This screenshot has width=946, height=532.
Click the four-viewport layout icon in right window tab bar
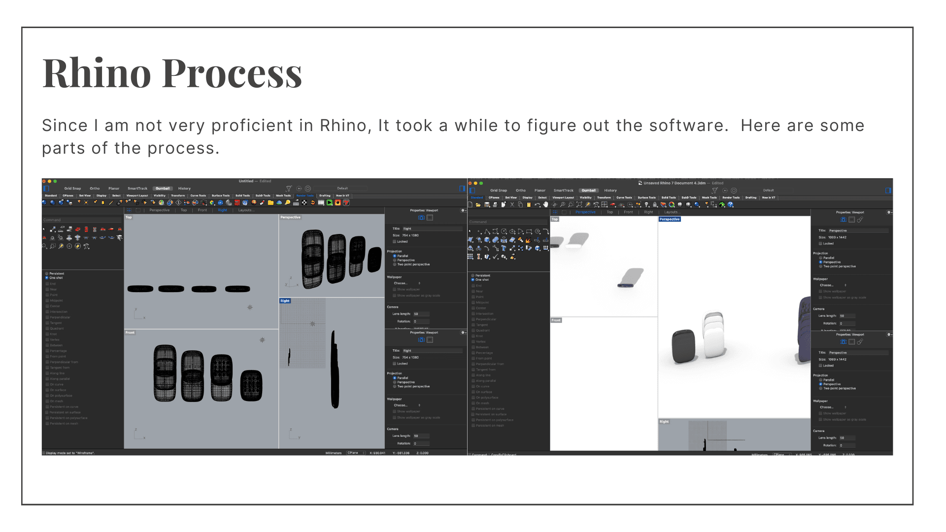point(555,212)
